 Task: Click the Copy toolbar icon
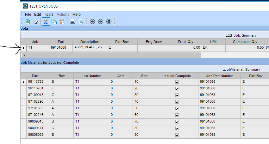[54, 21]
